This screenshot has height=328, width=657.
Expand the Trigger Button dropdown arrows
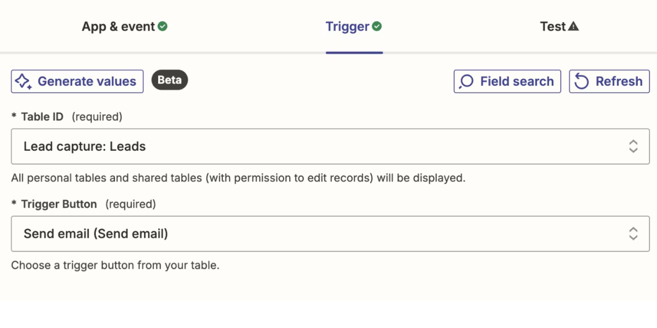633,233
